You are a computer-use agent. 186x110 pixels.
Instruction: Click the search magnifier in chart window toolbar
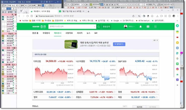tap(84, 5)
